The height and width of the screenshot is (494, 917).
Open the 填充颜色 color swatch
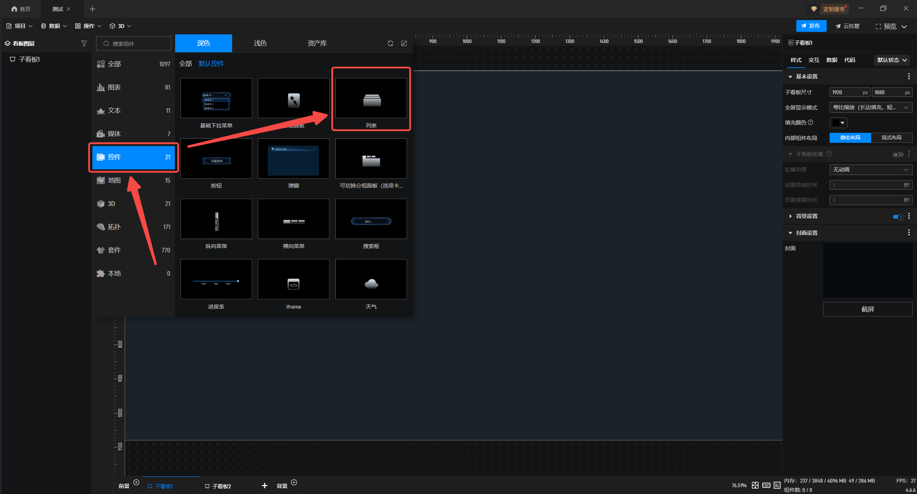point(838,123)
